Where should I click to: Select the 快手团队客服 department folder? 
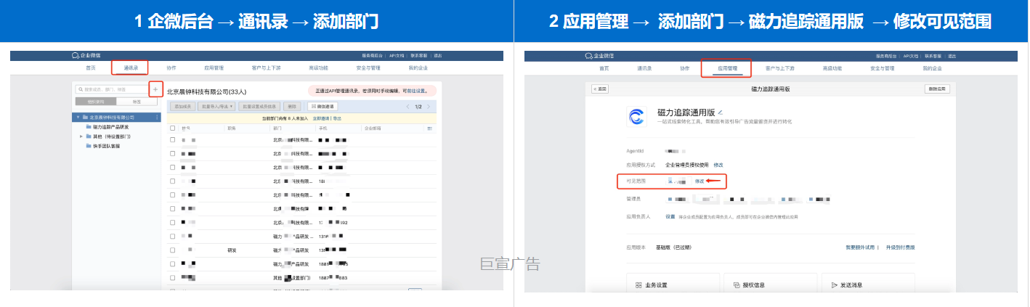[x=102, y=146]
